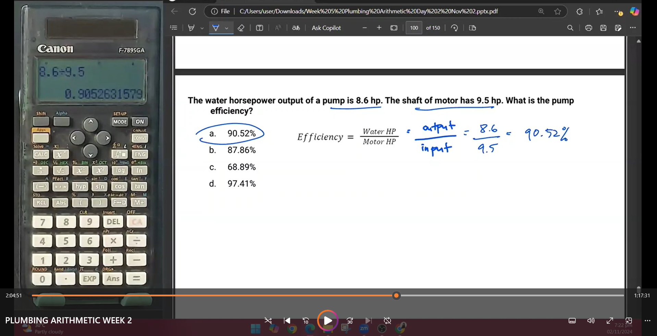Skip back 10 seconds
The image size is (657, 336).
point(306,321)
